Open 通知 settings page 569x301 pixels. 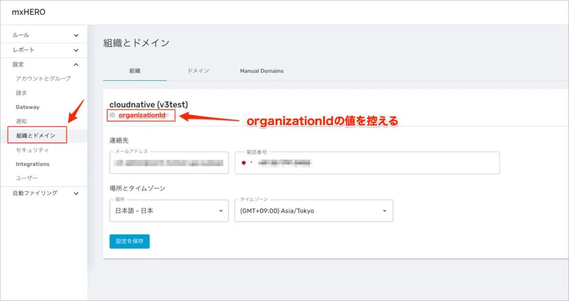21,121
